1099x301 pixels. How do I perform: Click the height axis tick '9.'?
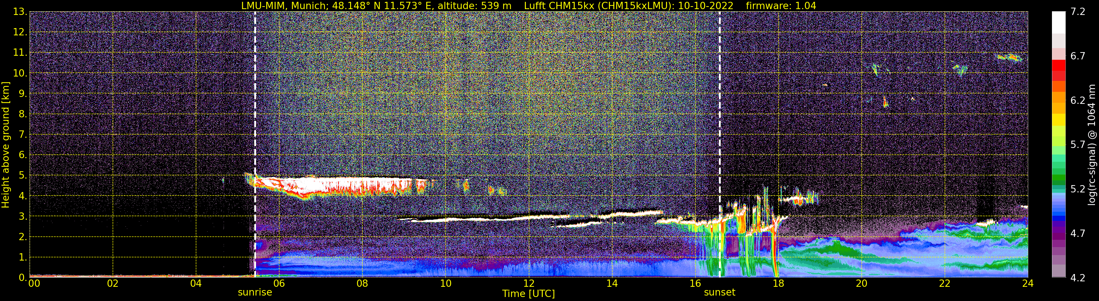(22, 94)
